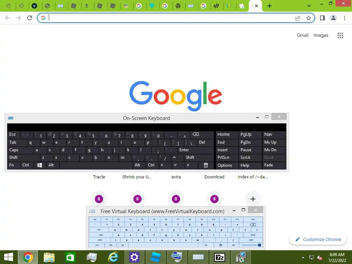The height and width of the screenshot is (264, 352).
Task: Open the Chrome three-dot menu
Action: click(x=344, y=18)
